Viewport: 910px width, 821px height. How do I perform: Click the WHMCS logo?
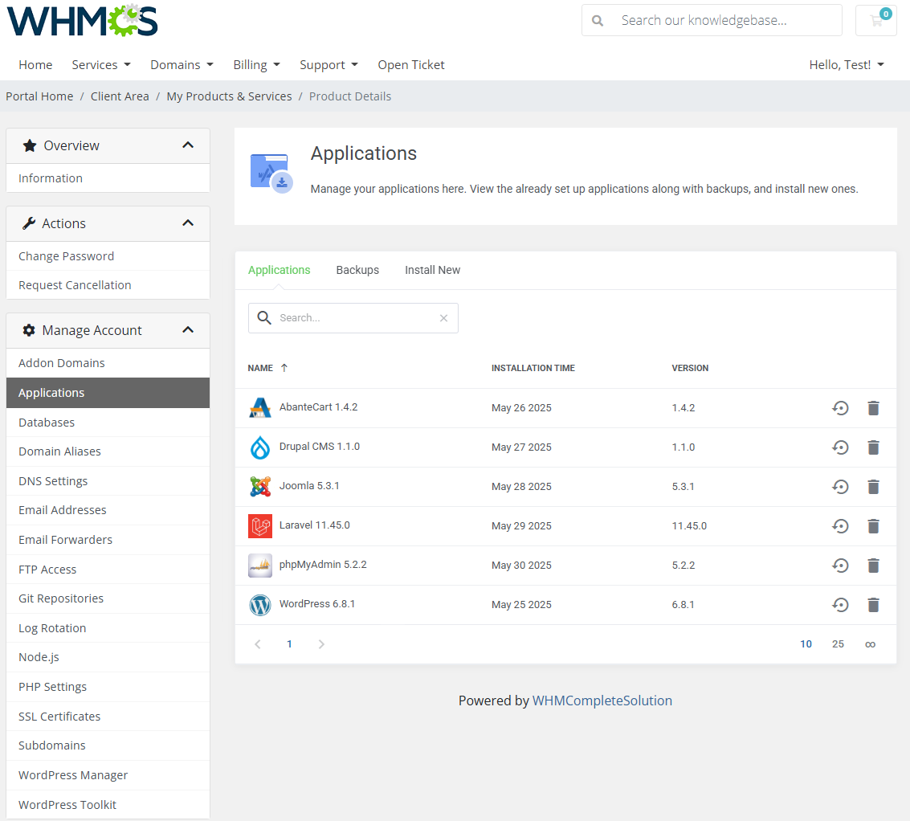coord(82,21)
